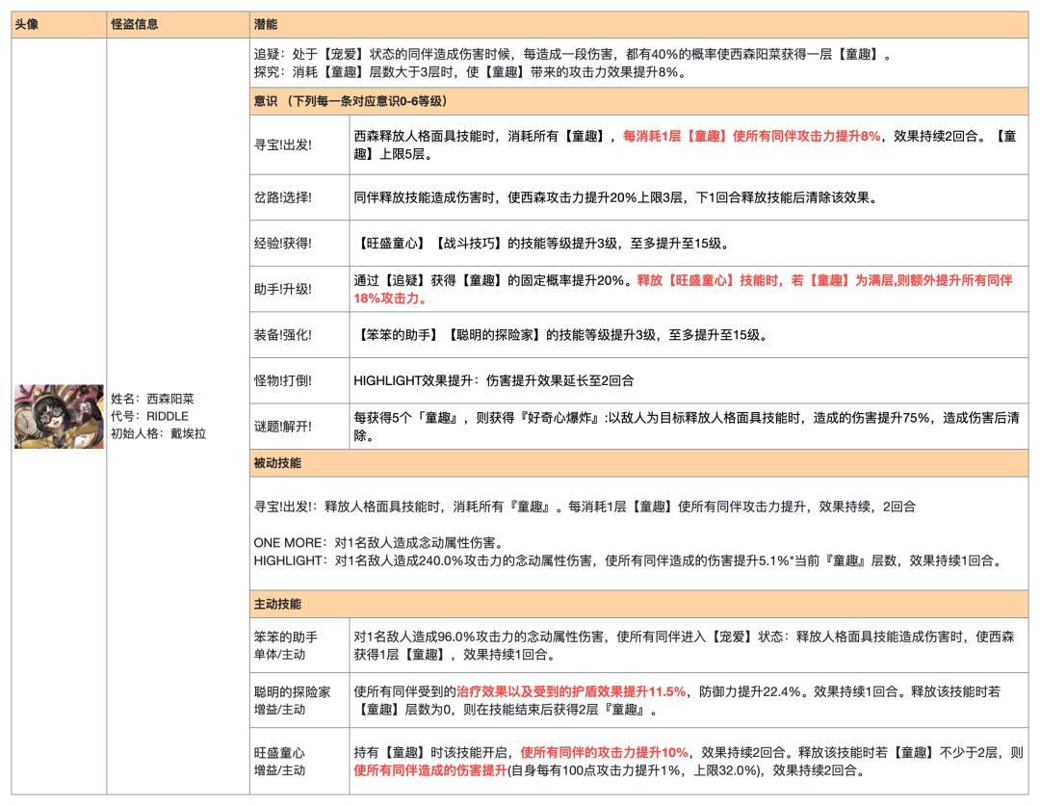Click the 姓名：西森阳菜 line
The width and height of the screenshot is (1040, 806).
(152, 399)
